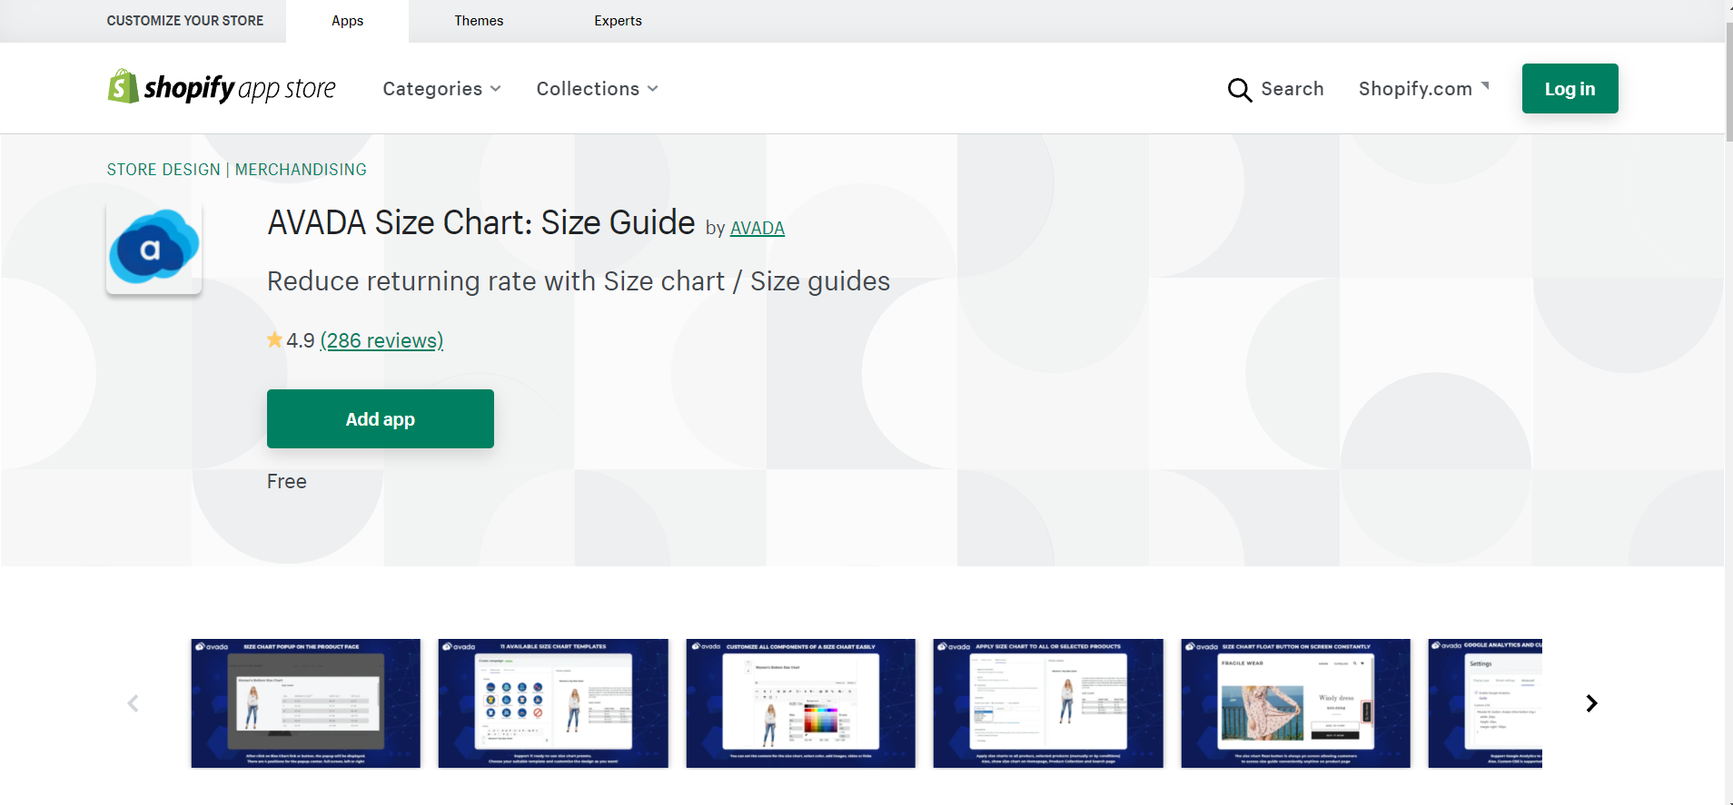Click the yellow rating star icon
This screenshot has width=1733, height=805.
tap(274, 340)
